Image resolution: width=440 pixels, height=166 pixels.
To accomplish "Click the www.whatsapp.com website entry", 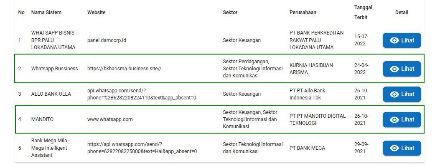I will coord(110,119).
